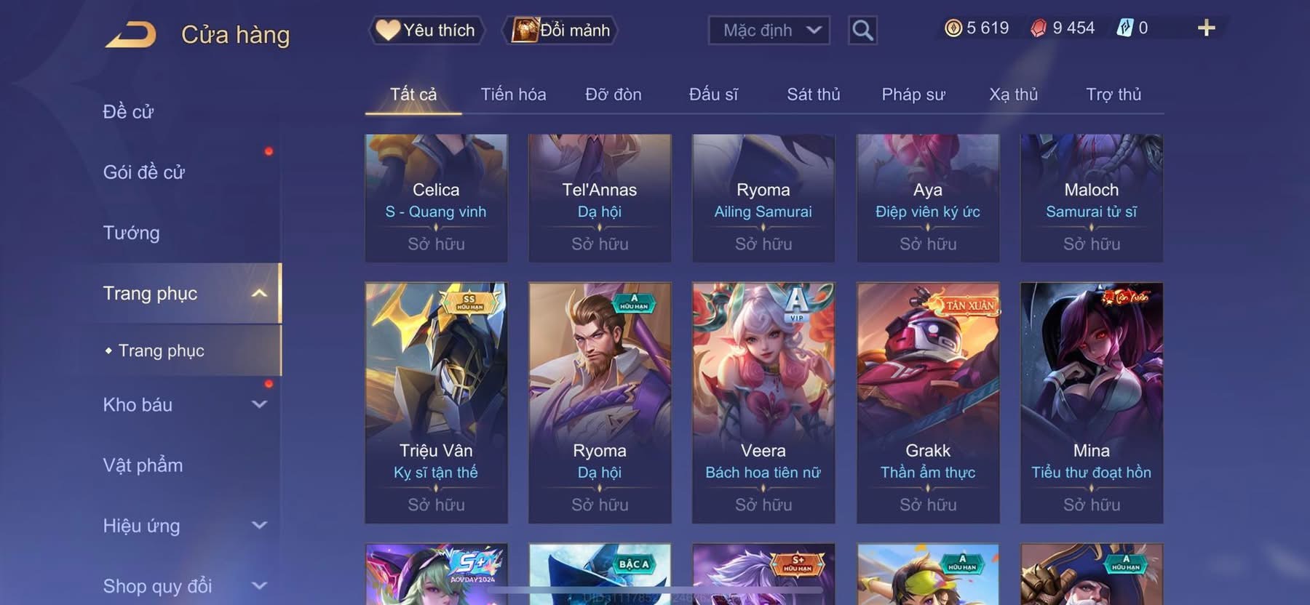The image size is (1310, 605).
Task: Open Yêu thích favorites heart button
Action: point(426,31)
